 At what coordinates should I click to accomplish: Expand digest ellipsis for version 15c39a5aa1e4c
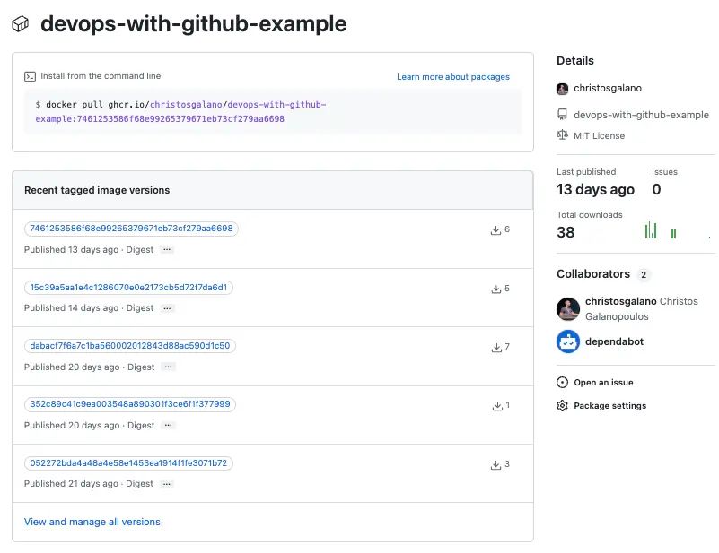tap(167, 308)
